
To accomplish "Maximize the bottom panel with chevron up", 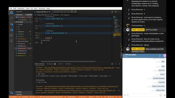I will [116, 64].
